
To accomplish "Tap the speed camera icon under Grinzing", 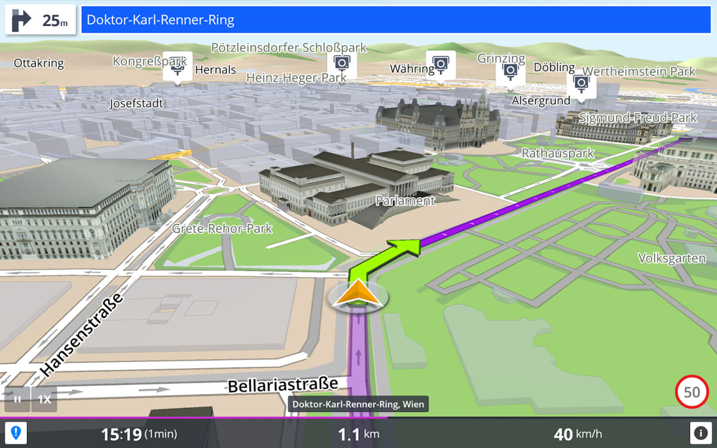I will pos(510,73).
